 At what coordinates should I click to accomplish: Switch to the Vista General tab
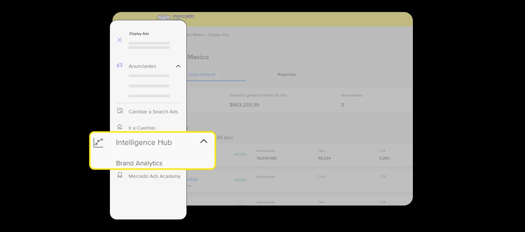tap(202, 75)
